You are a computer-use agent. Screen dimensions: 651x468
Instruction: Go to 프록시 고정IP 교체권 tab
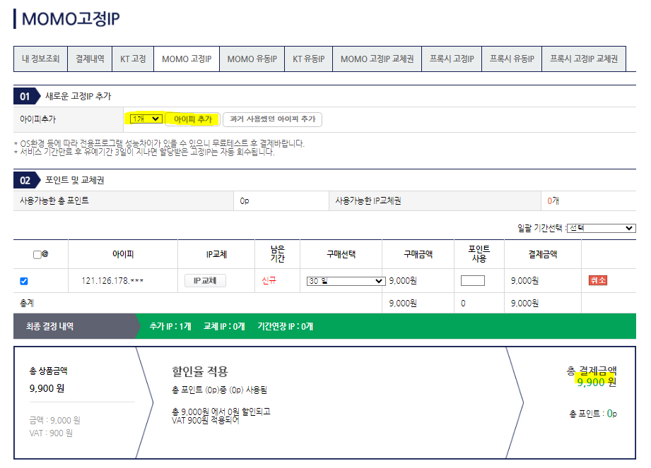point(583,59)
